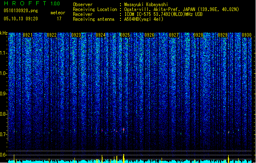This screenshot has width=256, height=163.
Task: Click the 0921 time marker
Action: pos(27,35)
